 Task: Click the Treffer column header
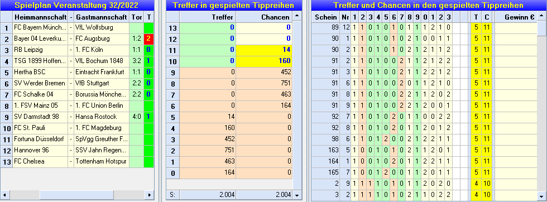(x=208, y=17)
